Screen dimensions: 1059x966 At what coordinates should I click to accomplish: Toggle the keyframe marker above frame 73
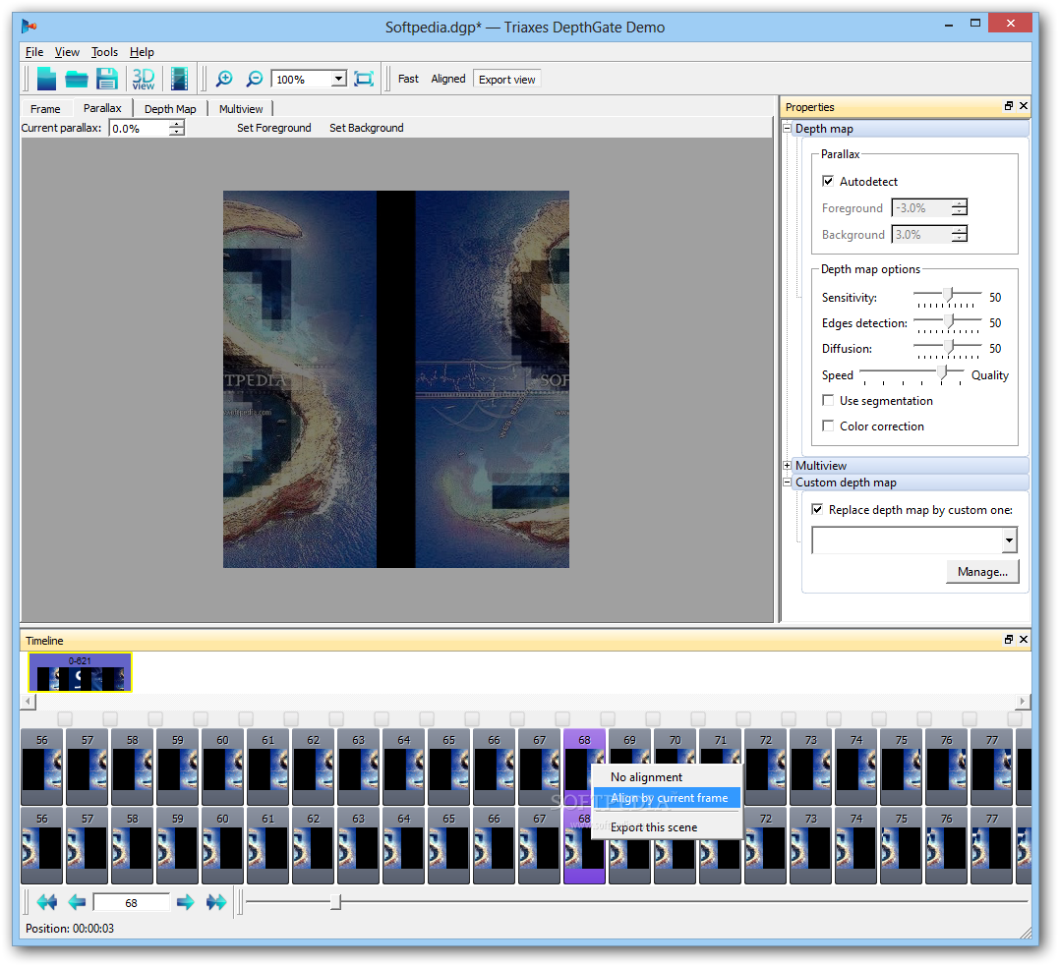(x=834, y=718)
